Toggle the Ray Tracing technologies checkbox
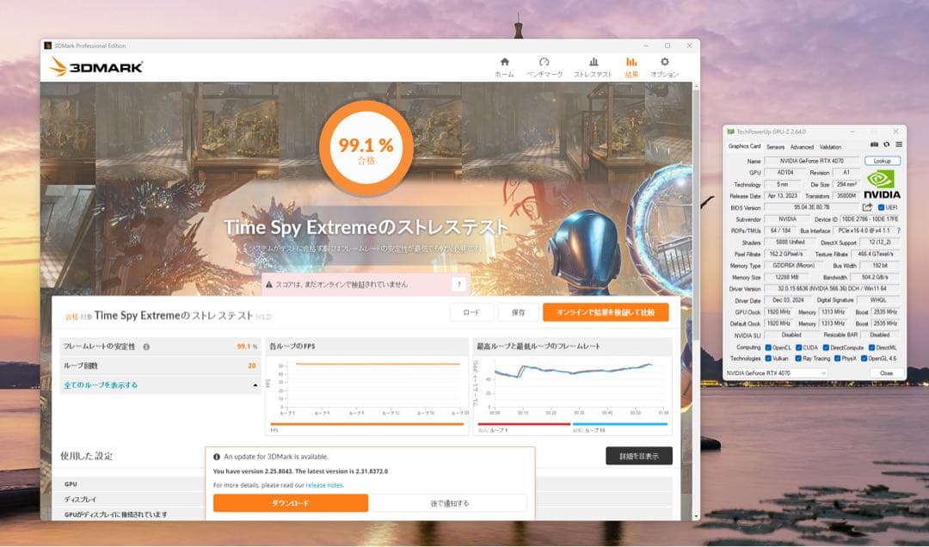The image size is (929, 547). [798, 359]
